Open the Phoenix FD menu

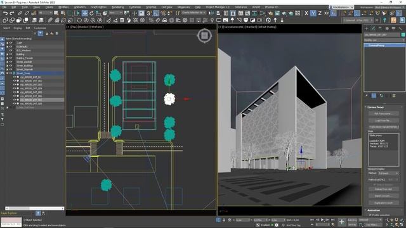click(x=272, y=7)
